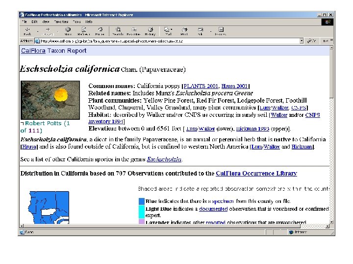The image size is (353, 264).
Task: Open the CalFlora Occurrence Library link
Action: [256, 173]
